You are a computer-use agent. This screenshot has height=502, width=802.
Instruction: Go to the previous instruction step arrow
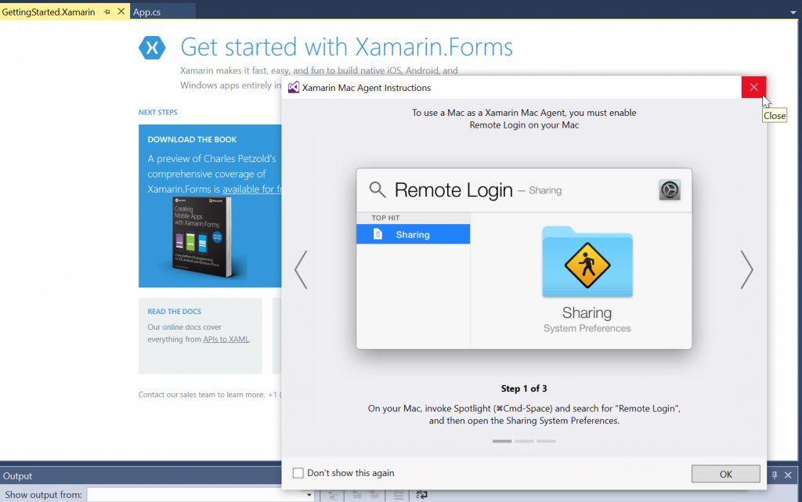tap(302, 269)
